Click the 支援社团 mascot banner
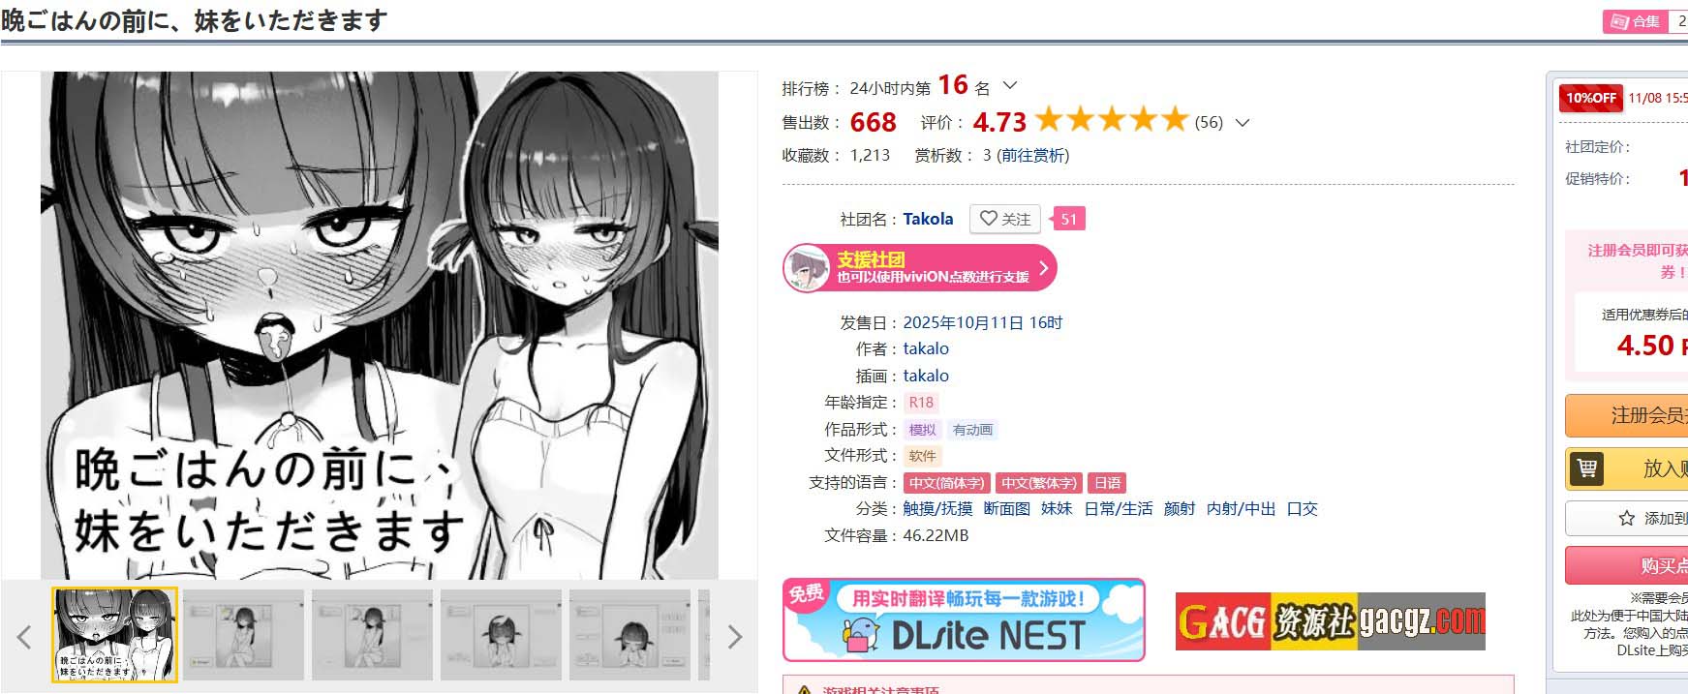The height and width of the screenshot is (694, 1688). 920,268
